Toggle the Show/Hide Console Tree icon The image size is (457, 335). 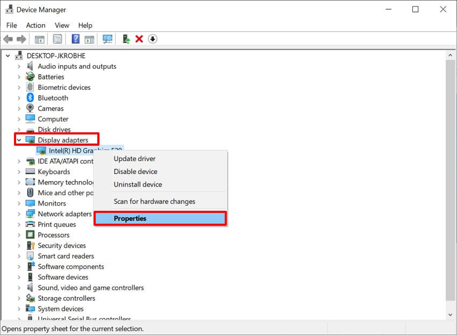pos(39,39)
